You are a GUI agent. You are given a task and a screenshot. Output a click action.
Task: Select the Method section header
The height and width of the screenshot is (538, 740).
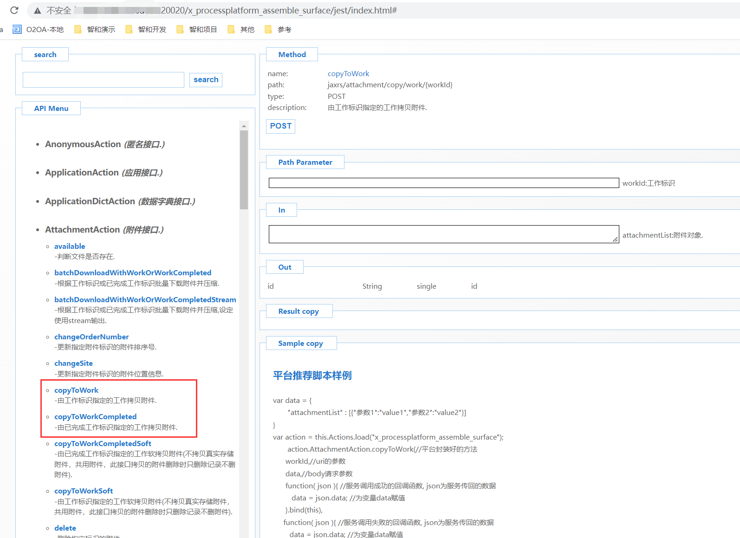click(292, 55)
